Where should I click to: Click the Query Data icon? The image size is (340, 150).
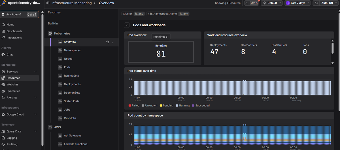click(3, 131)
